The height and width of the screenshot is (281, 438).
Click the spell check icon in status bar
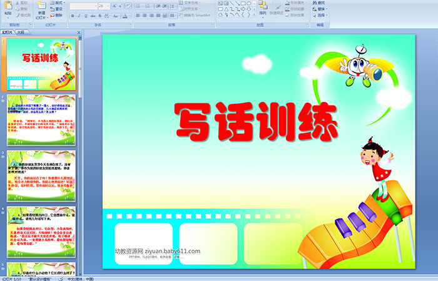[x=61, y=279]
